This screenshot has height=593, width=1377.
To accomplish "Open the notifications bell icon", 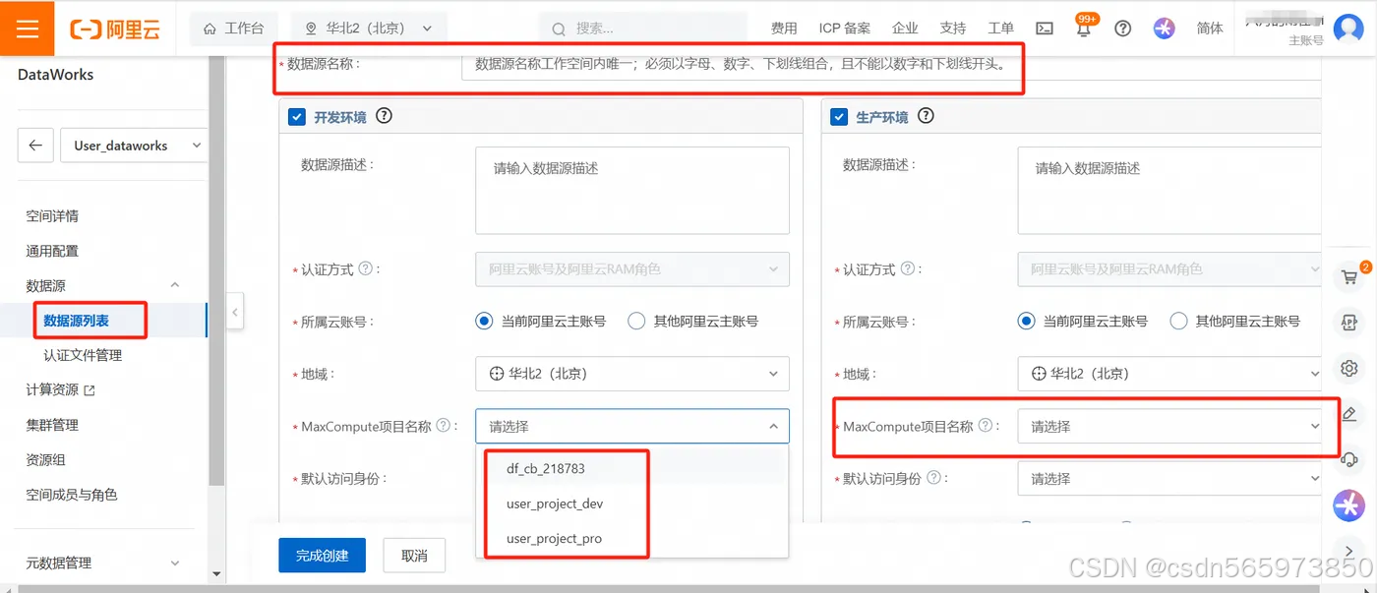I will click(1084, 29).
